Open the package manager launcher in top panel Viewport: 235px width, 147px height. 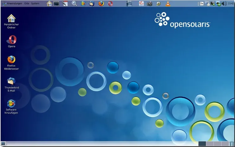point(83,3)
